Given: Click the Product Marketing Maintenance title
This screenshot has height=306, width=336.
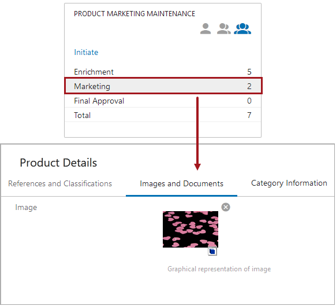Looking at the screenshot, I should tap(135, 14).
